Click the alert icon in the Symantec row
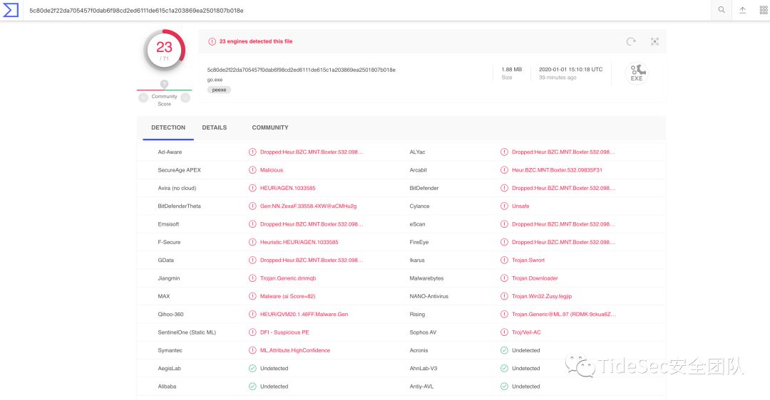This screenshot has height=400, width=770. (x=252, y=350)
